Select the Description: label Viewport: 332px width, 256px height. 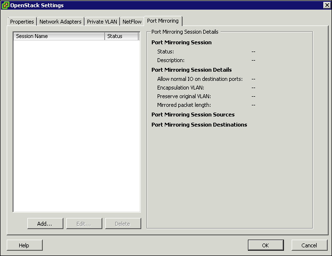(171, 60)
